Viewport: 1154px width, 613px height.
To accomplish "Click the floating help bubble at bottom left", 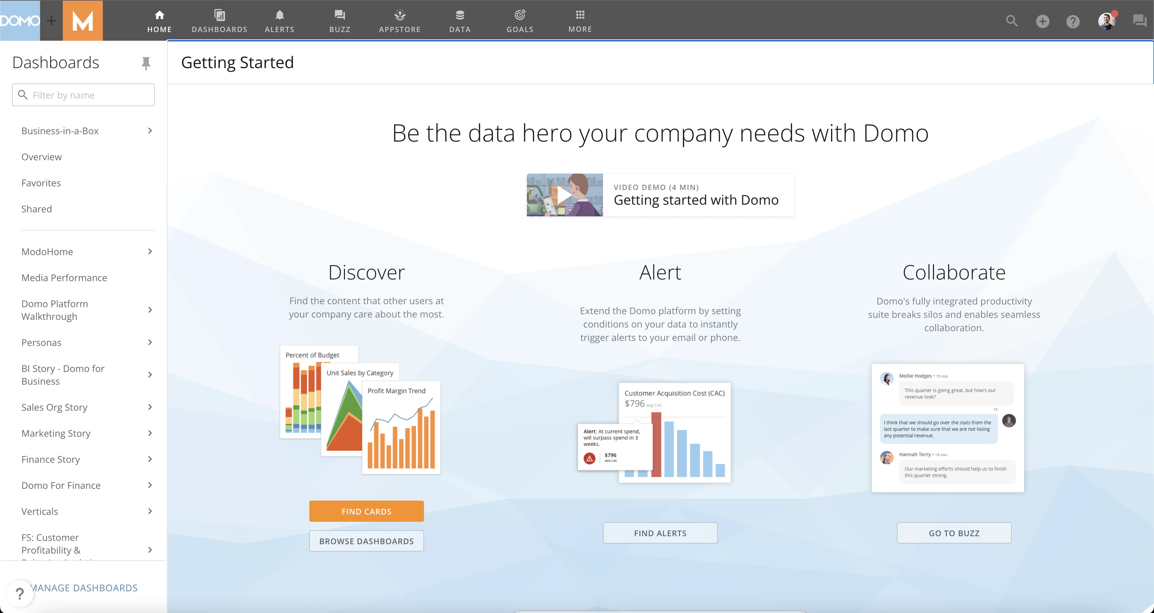I will 20,593.
